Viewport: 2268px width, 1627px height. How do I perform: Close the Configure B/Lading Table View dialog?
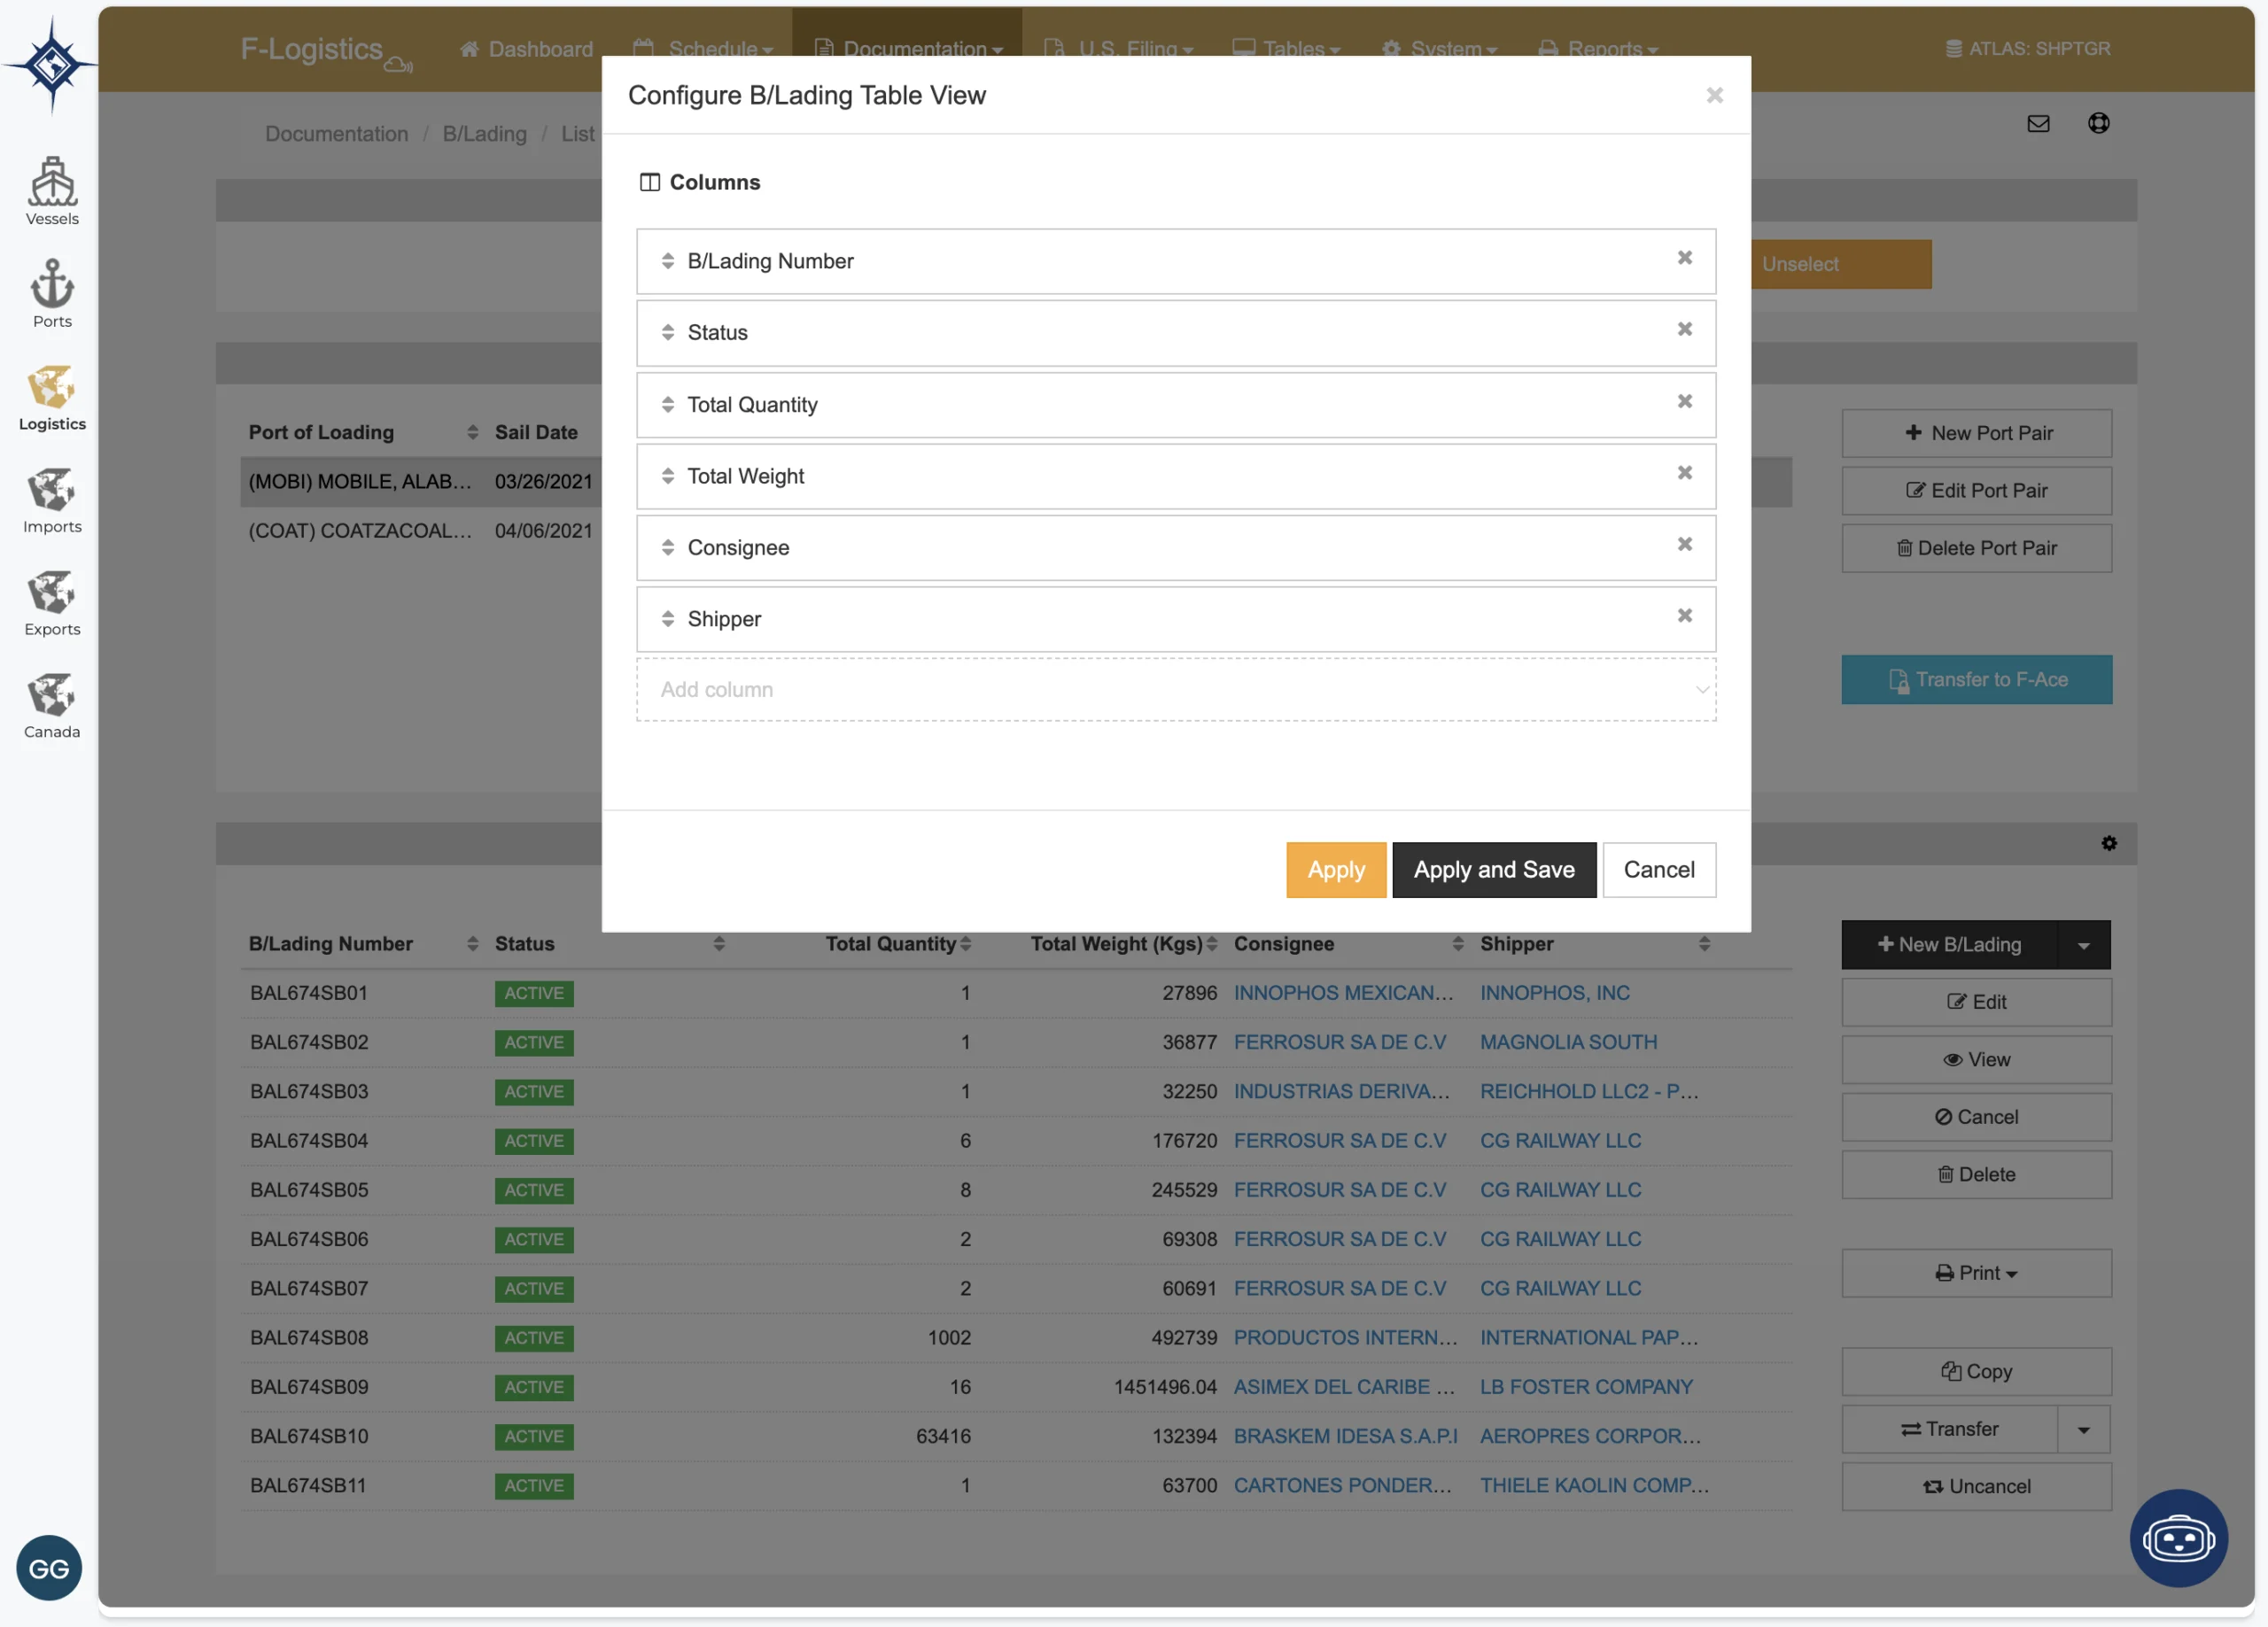[1714, 95]
